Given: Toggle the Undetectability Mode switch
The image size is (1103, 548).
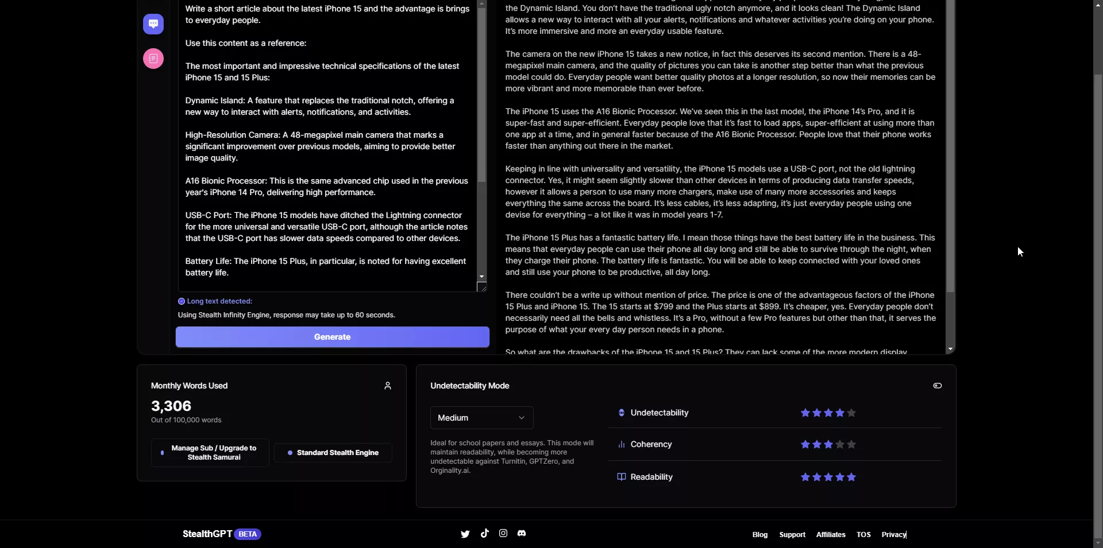Looking at the screenshot, I should pyautogui.click(x=937, y=386).
